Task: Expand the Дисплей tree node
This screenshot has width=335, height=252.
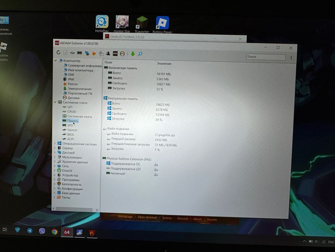Action: pos(55,152)
